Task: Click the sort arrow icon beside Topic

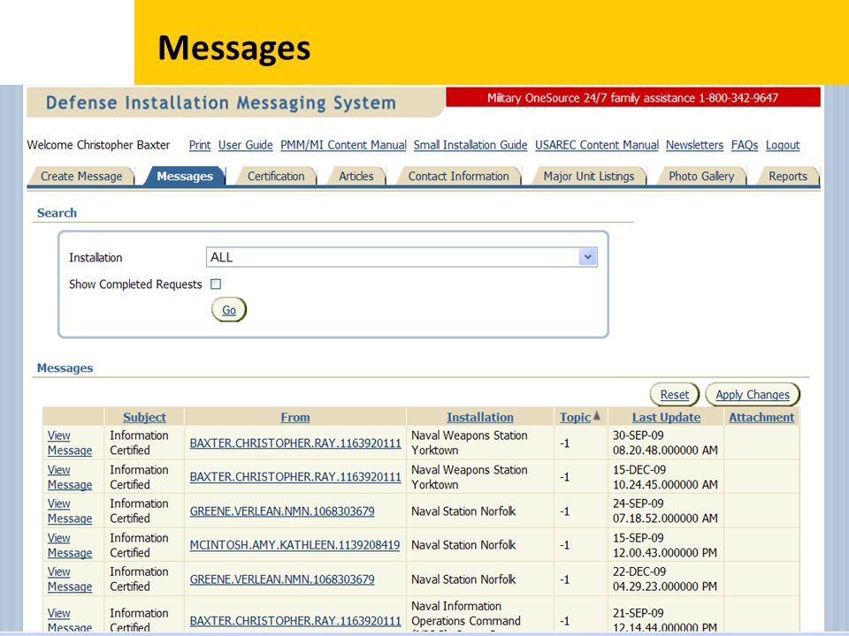Action: [x=597, y=416]
